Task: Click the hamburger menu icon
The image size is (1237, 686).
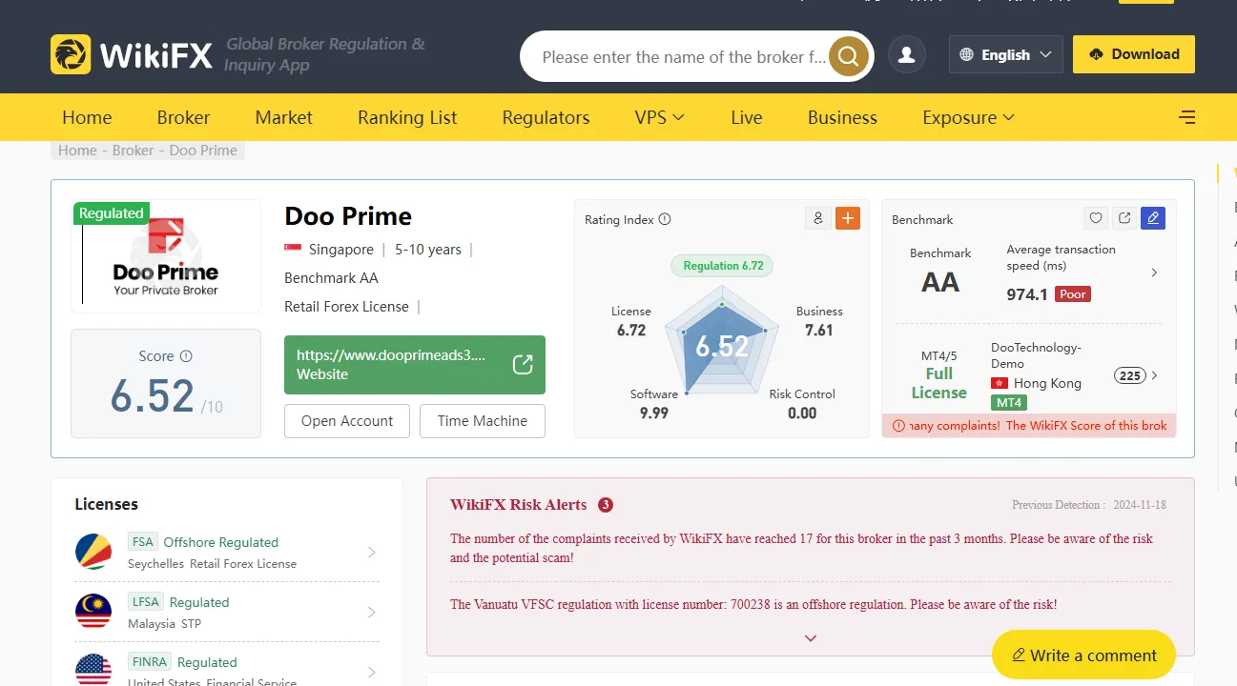Action: [1186, 118]
